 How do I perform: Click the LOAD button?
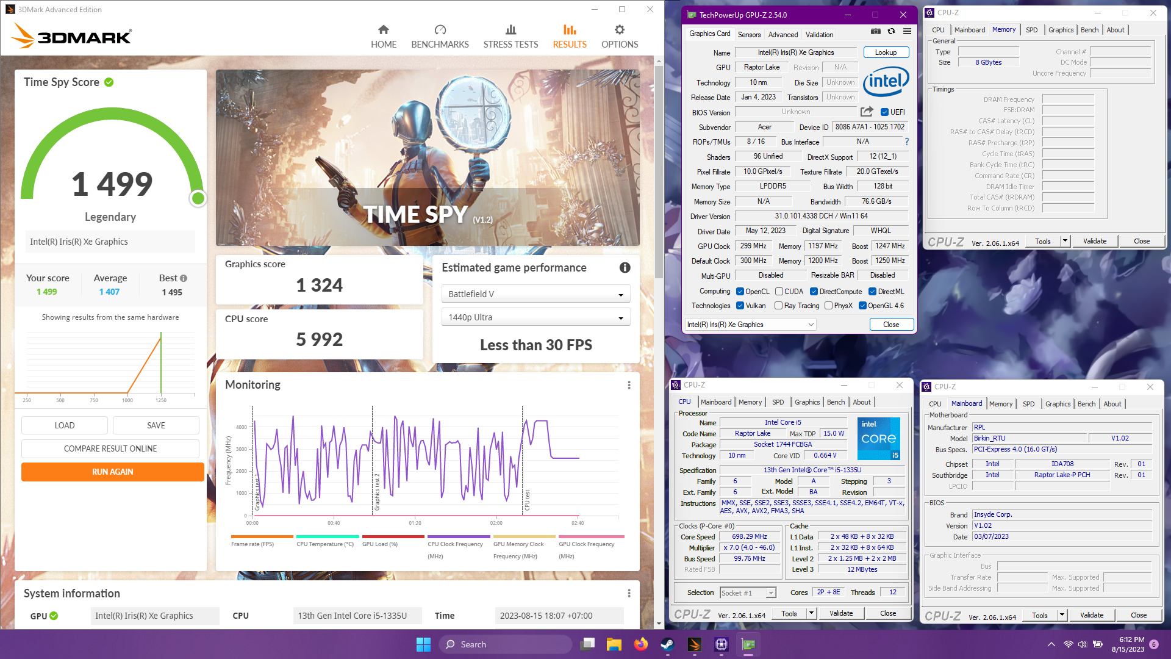[65, 425]
